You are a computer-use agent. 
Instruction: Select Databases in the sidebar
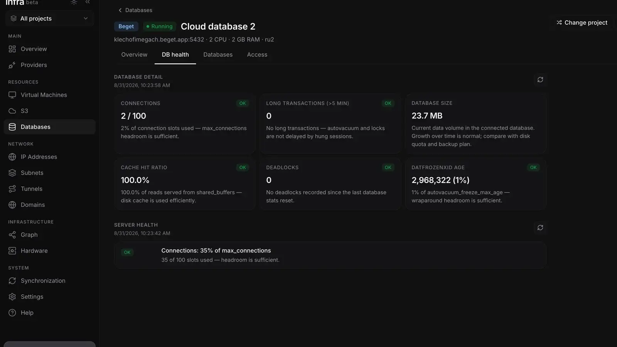pyautogui.click(x=49, y=127)
